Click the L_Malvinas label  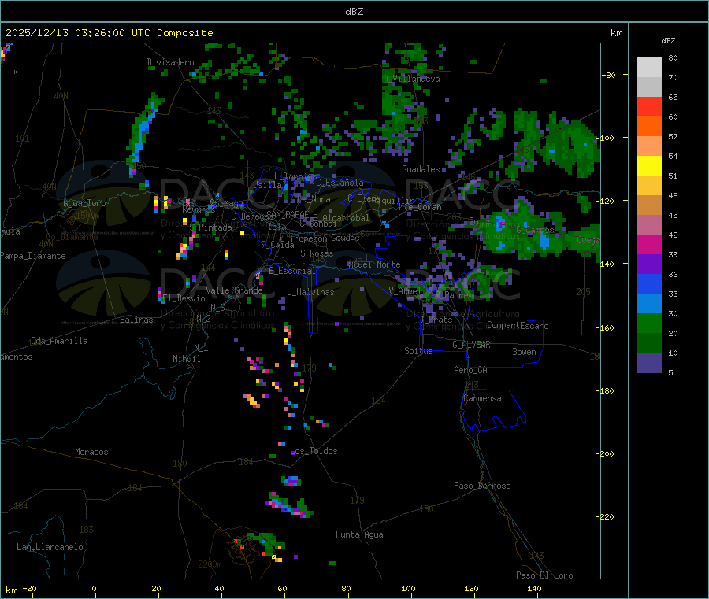[x=310, y=292]
